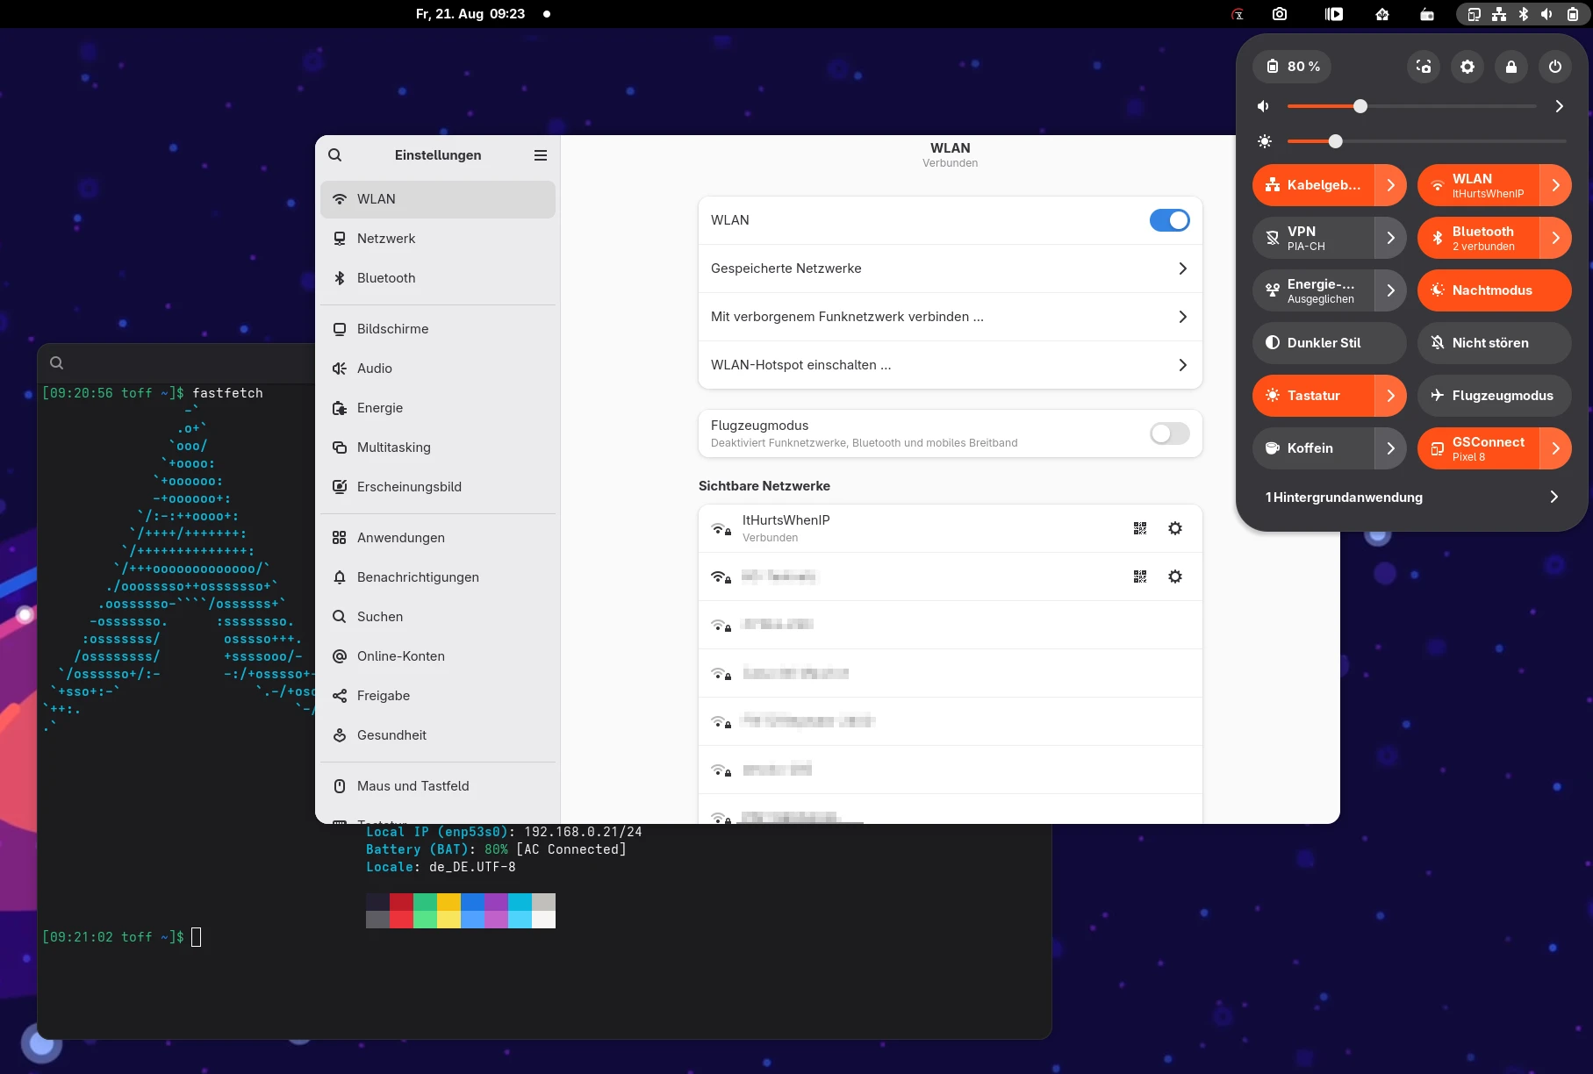Viewport: 1593px width, 1074px height.
Task: Toggle the Koffein tile
Action: click(x=1313, y=448)
